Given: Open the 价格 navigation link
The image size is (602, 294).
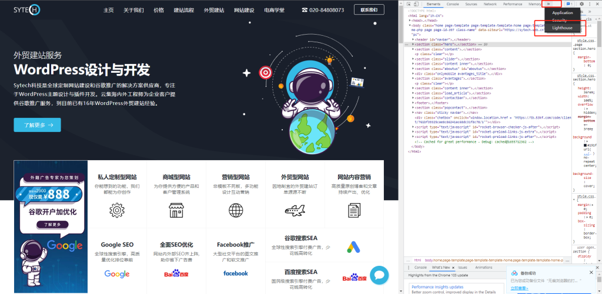Looking at the screenshot, I should pos(159,10).
